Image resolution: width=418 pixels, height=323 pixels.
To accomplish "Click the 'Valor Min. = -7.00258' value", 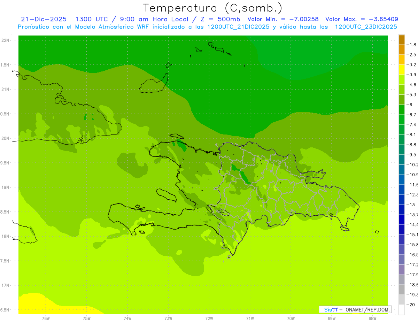I will (283, 19).
